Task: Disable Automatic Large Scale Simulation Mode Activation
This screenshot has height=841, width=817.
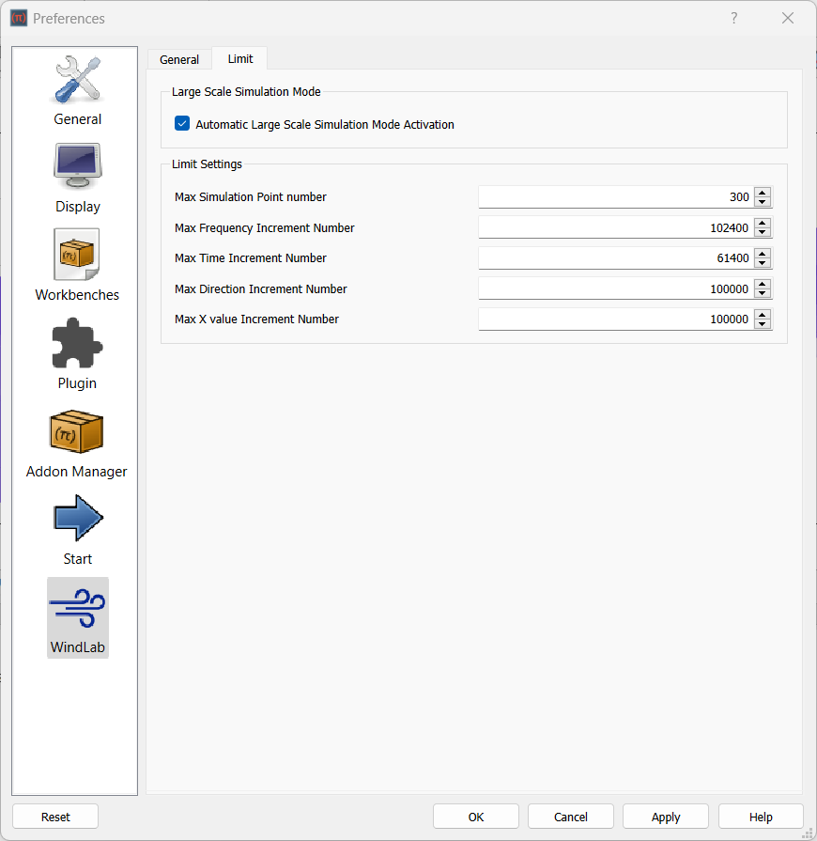Action: coord(181,124)
